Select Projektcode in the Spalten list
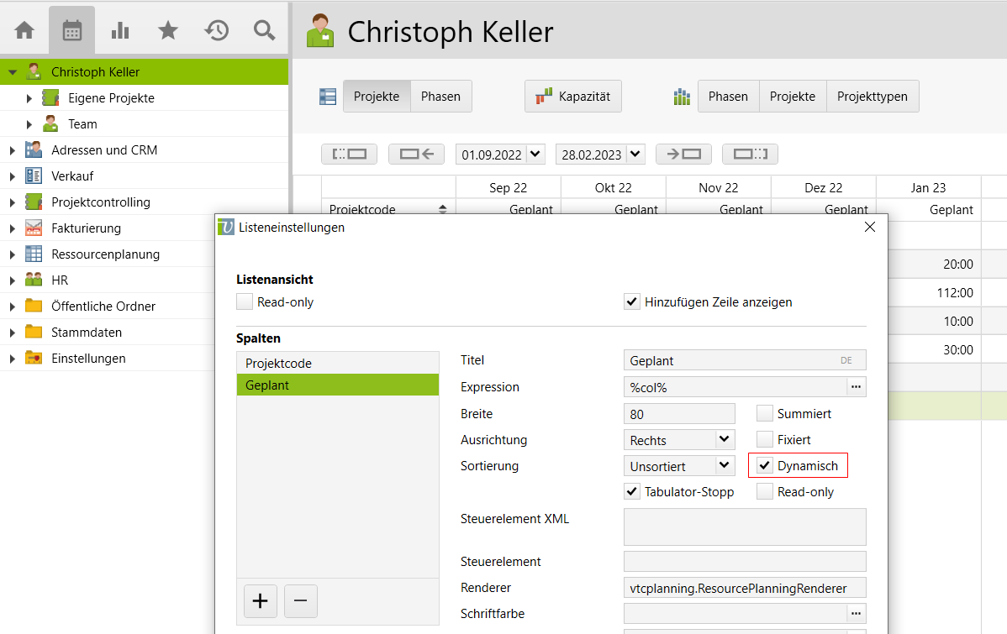Screen dimensions: 1007x634 tap(337, 364)
